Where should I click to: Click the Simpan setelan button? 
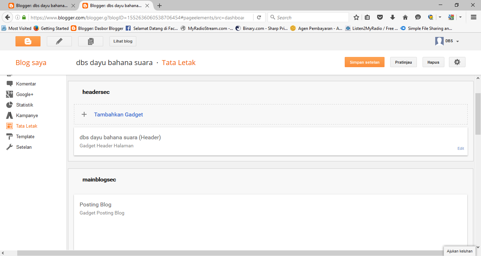(364, 62)
